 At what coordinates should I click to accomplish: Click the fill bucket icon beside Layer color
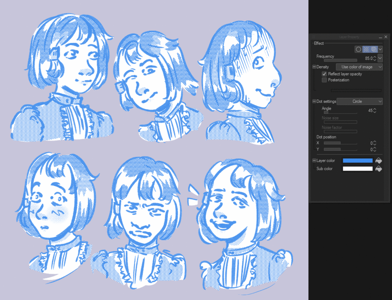tap(379, 161)
